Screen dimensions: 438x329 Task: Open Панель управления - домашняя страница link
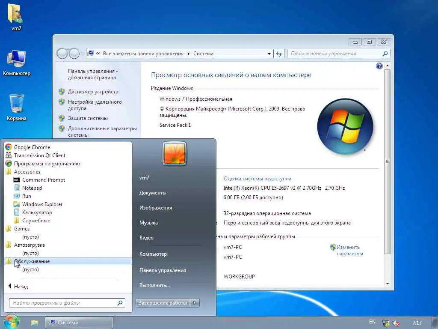click(93, 75)
